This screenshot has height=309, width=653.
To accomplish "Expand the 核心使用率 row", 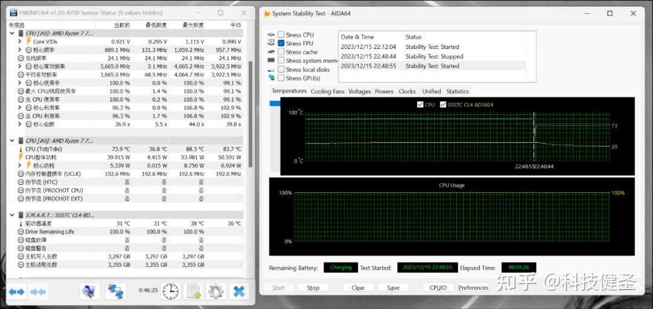I will click(x=19, y=83).
